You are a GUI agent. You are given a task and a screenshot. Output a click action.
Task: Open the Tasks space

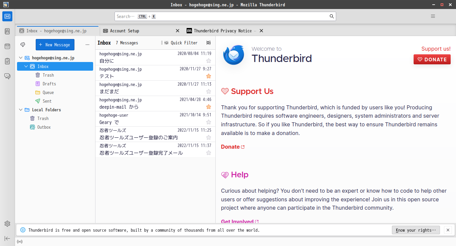pyautogui.click(x=7, y=61)
